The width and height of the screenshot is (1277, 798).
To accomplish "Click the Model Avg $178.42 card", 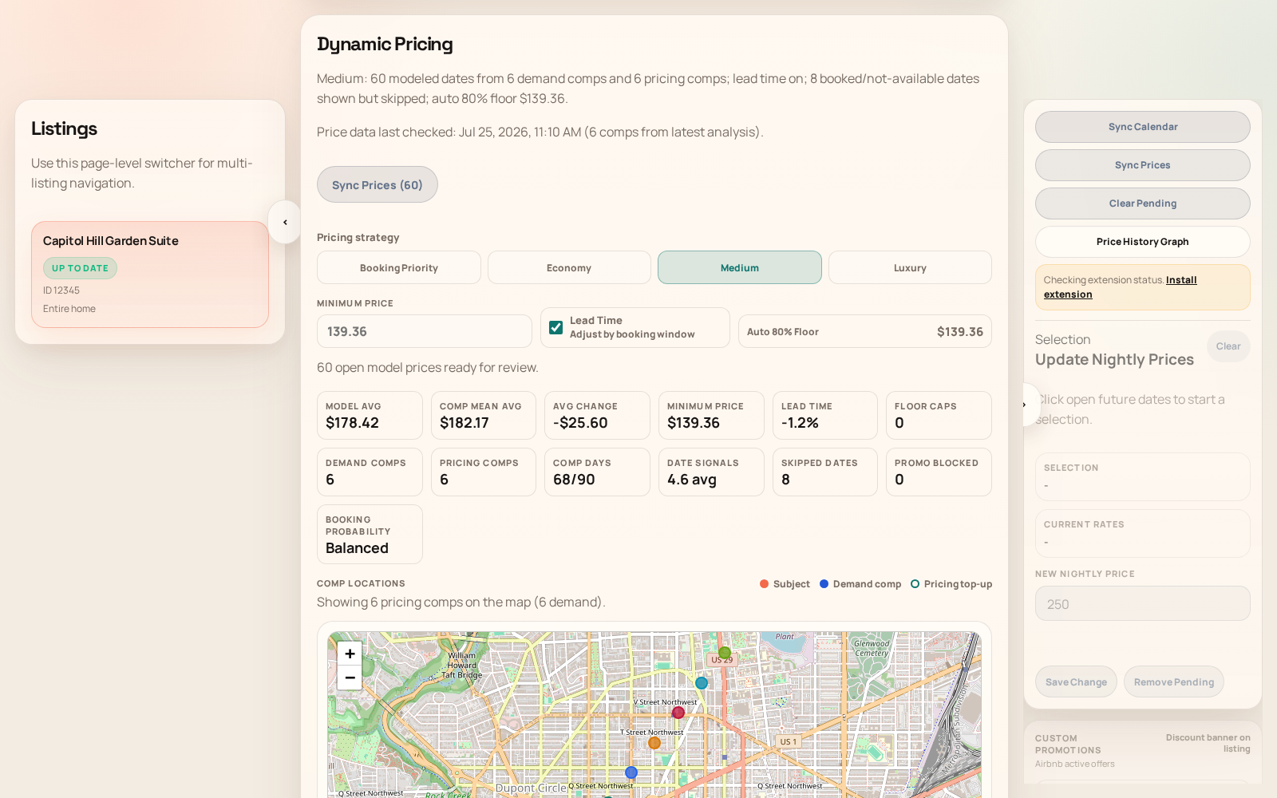I will [370, 415].
